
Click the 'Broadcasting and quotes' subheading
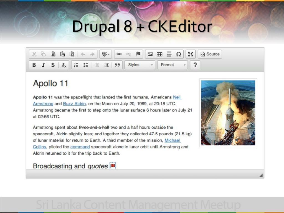click(70, 166)
